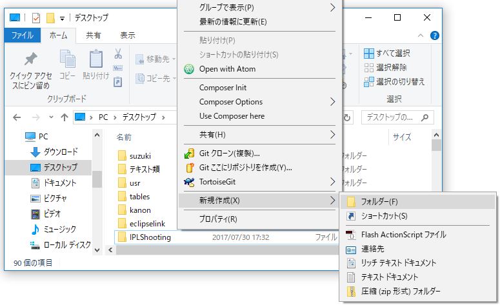This screenshot has width=500, height=307.
Task: Click the Back navigation arrow
Action: click(x=17, y=117)
